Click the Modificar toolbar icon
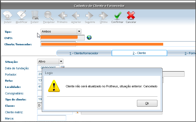 pos(21,15)
